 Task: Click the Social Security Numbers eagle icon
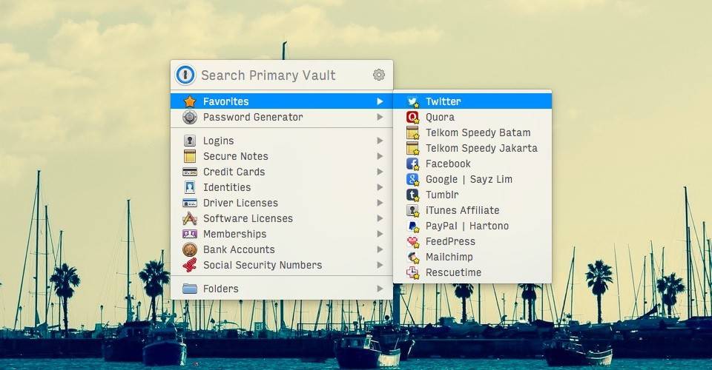point(189,265)
